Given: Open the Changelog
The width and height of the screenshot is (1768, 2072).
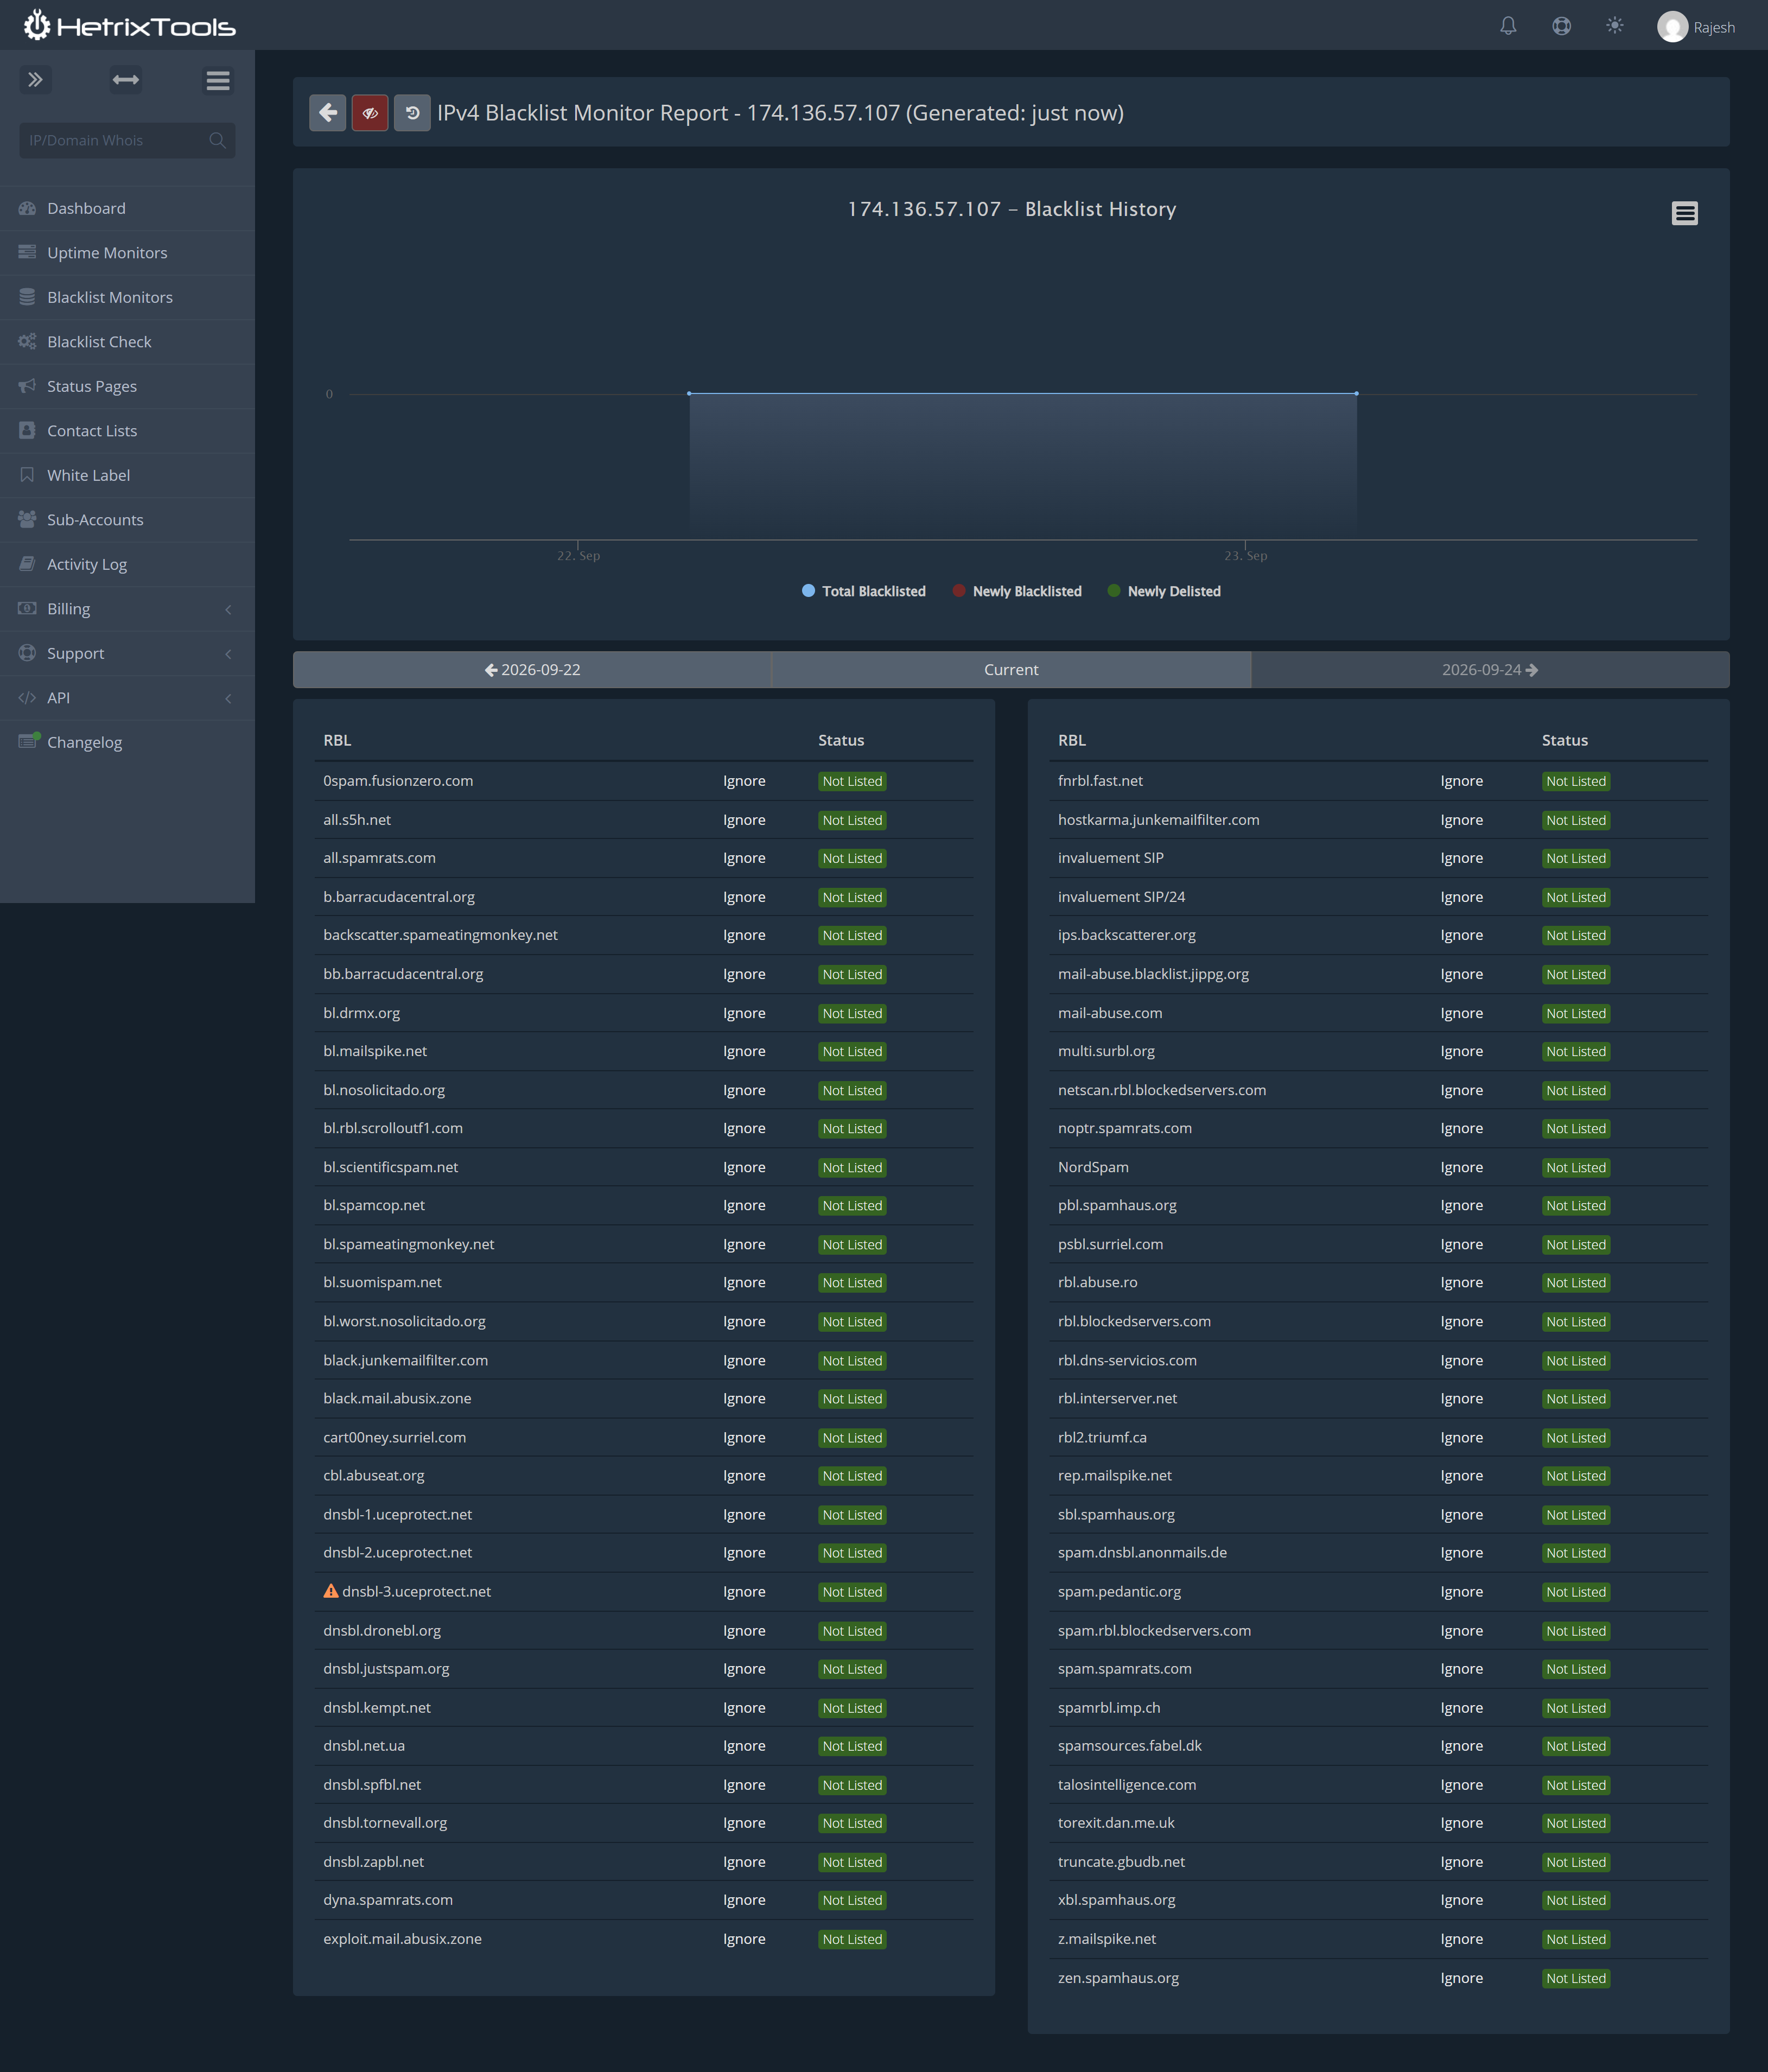Looking at the screenshot, I should pos(127,742).
